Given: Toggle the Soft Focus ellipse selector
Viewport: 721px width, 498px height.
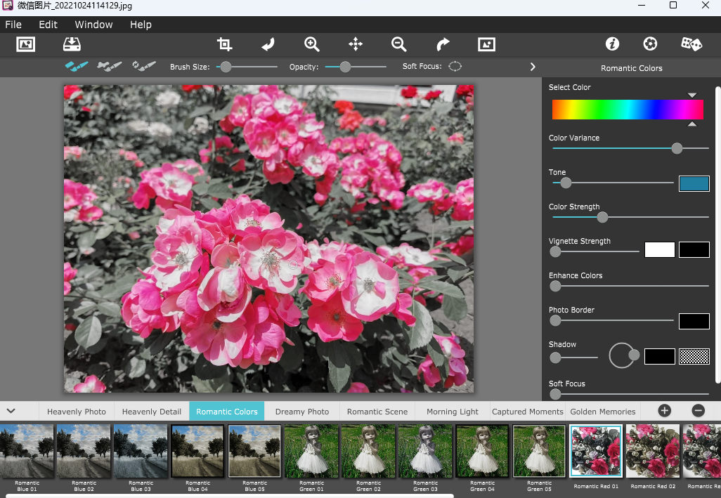Looking at the screenshot, I should (x=455, y=67).
